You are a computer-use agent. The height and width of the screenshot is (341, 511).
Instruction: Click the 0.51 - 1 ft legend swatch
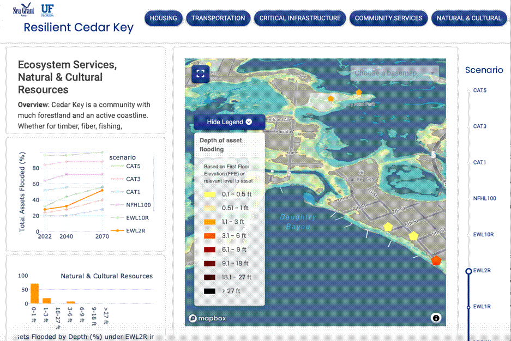pos(209,208)
